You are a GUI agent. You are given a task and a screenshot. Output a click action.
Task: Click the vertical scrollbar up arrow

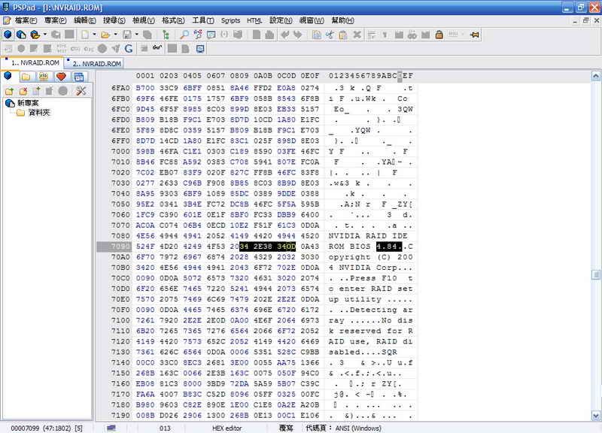click(x=595, y=76)
